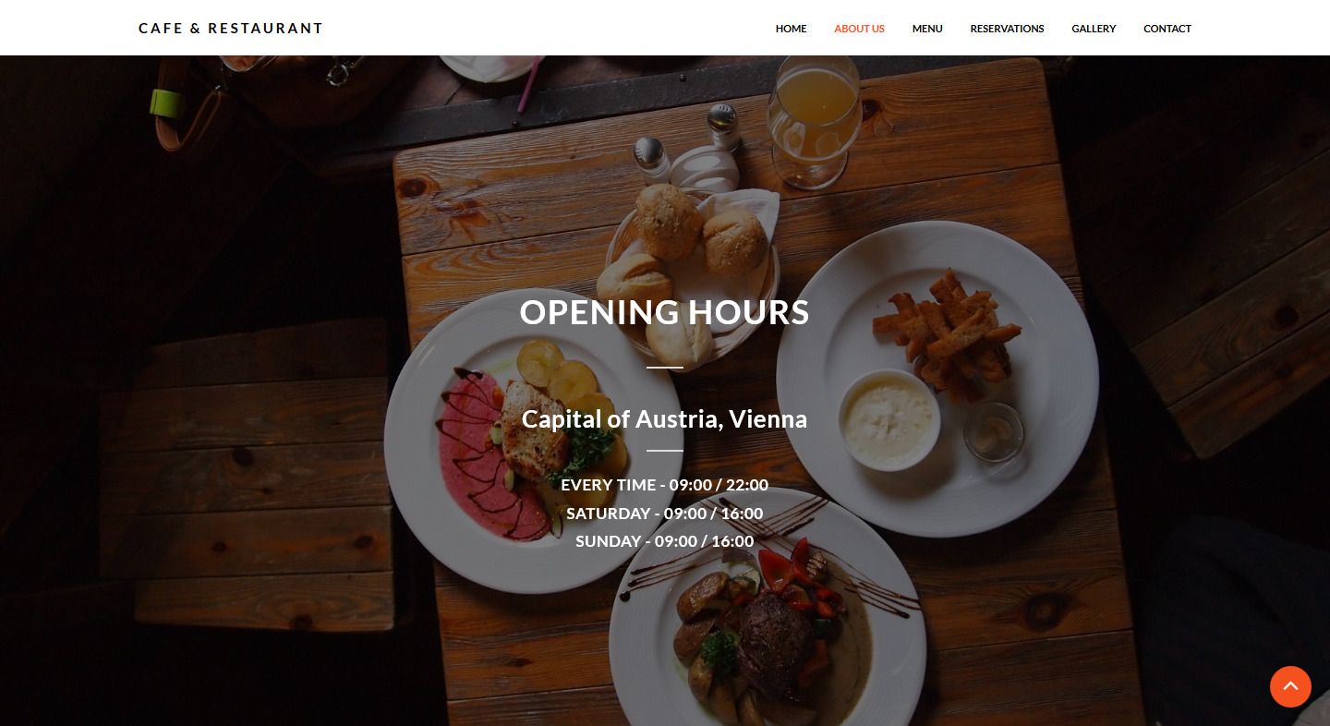Click the CONTACT navigation link
The width and height of the screenshot is (1330, 726).
1167,29
